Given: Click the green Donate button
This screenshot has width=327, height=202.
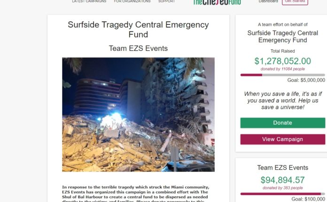Looking at the screenshot, I should coord(282,123).
